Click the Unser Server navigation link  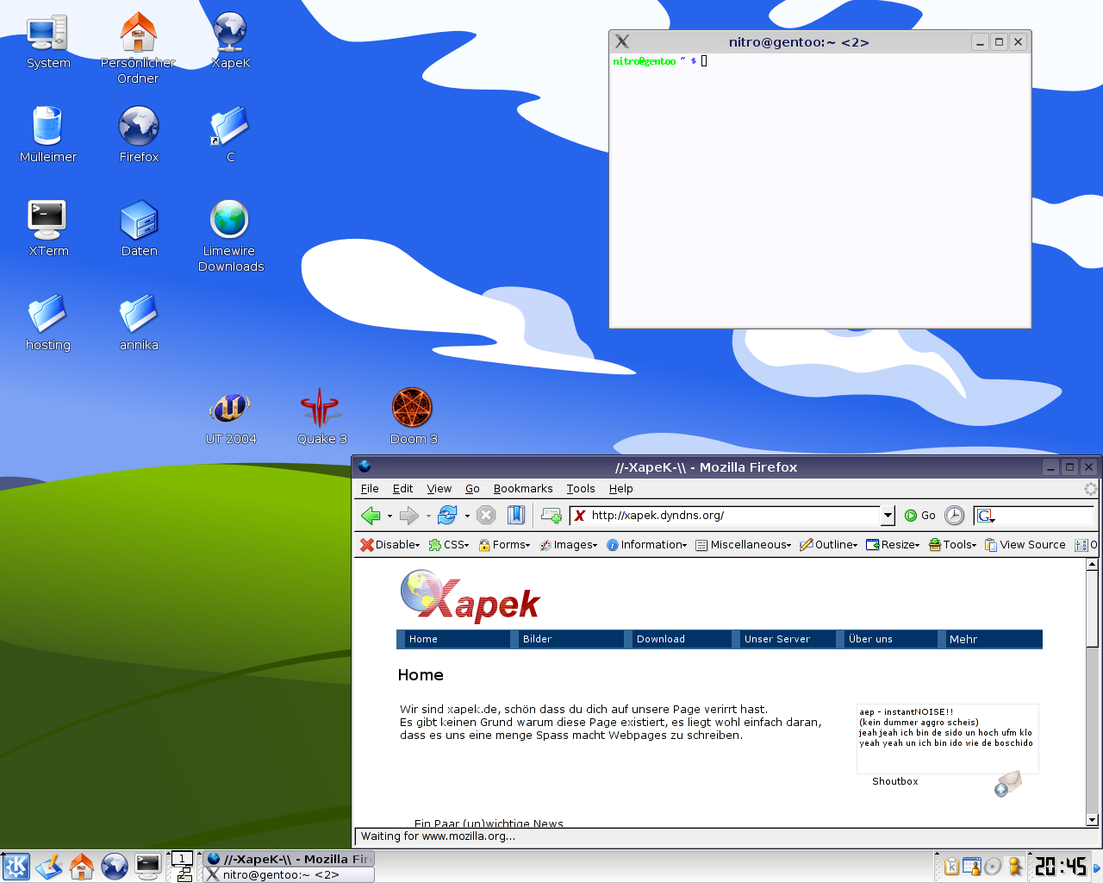click(777, 639)
